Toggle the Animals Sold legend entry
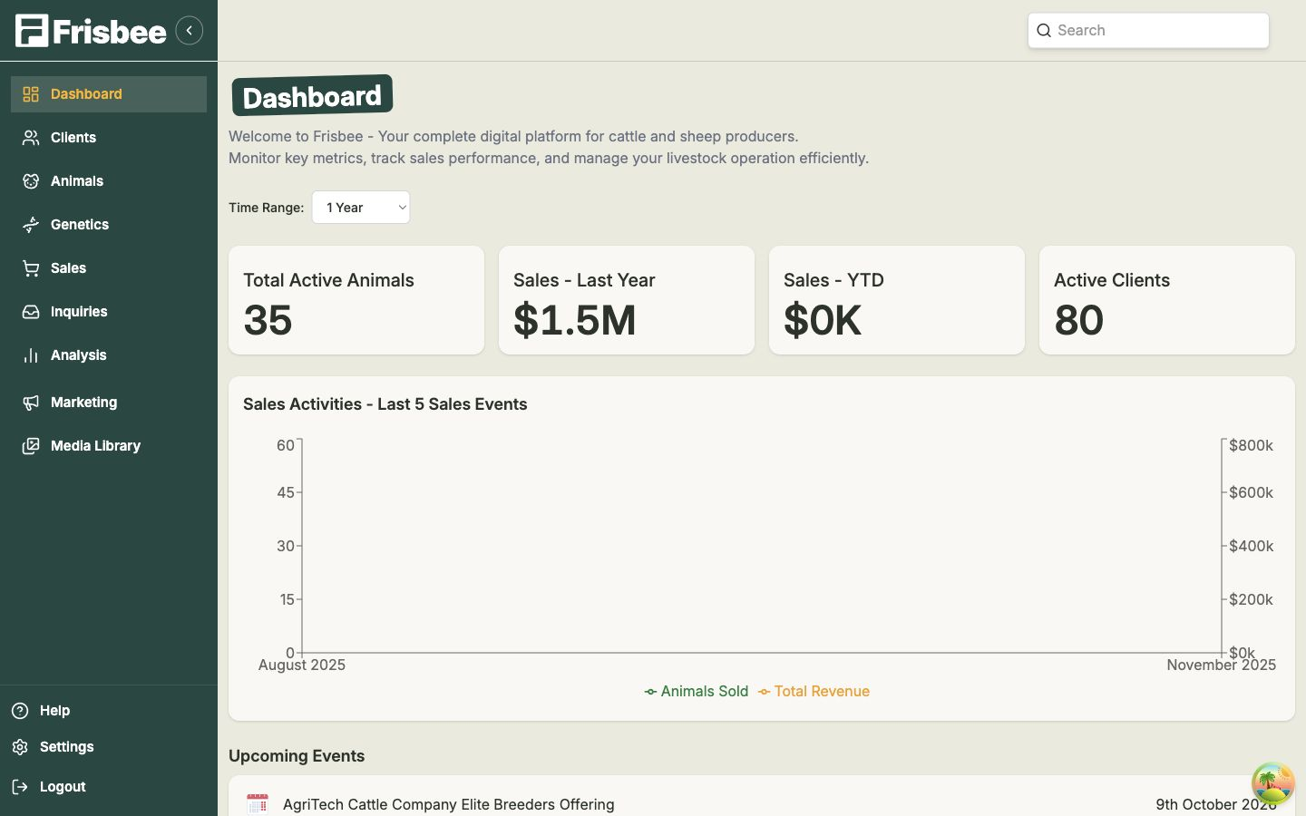This screenshot has width=1306, height=816. click(x=697, y=691)
